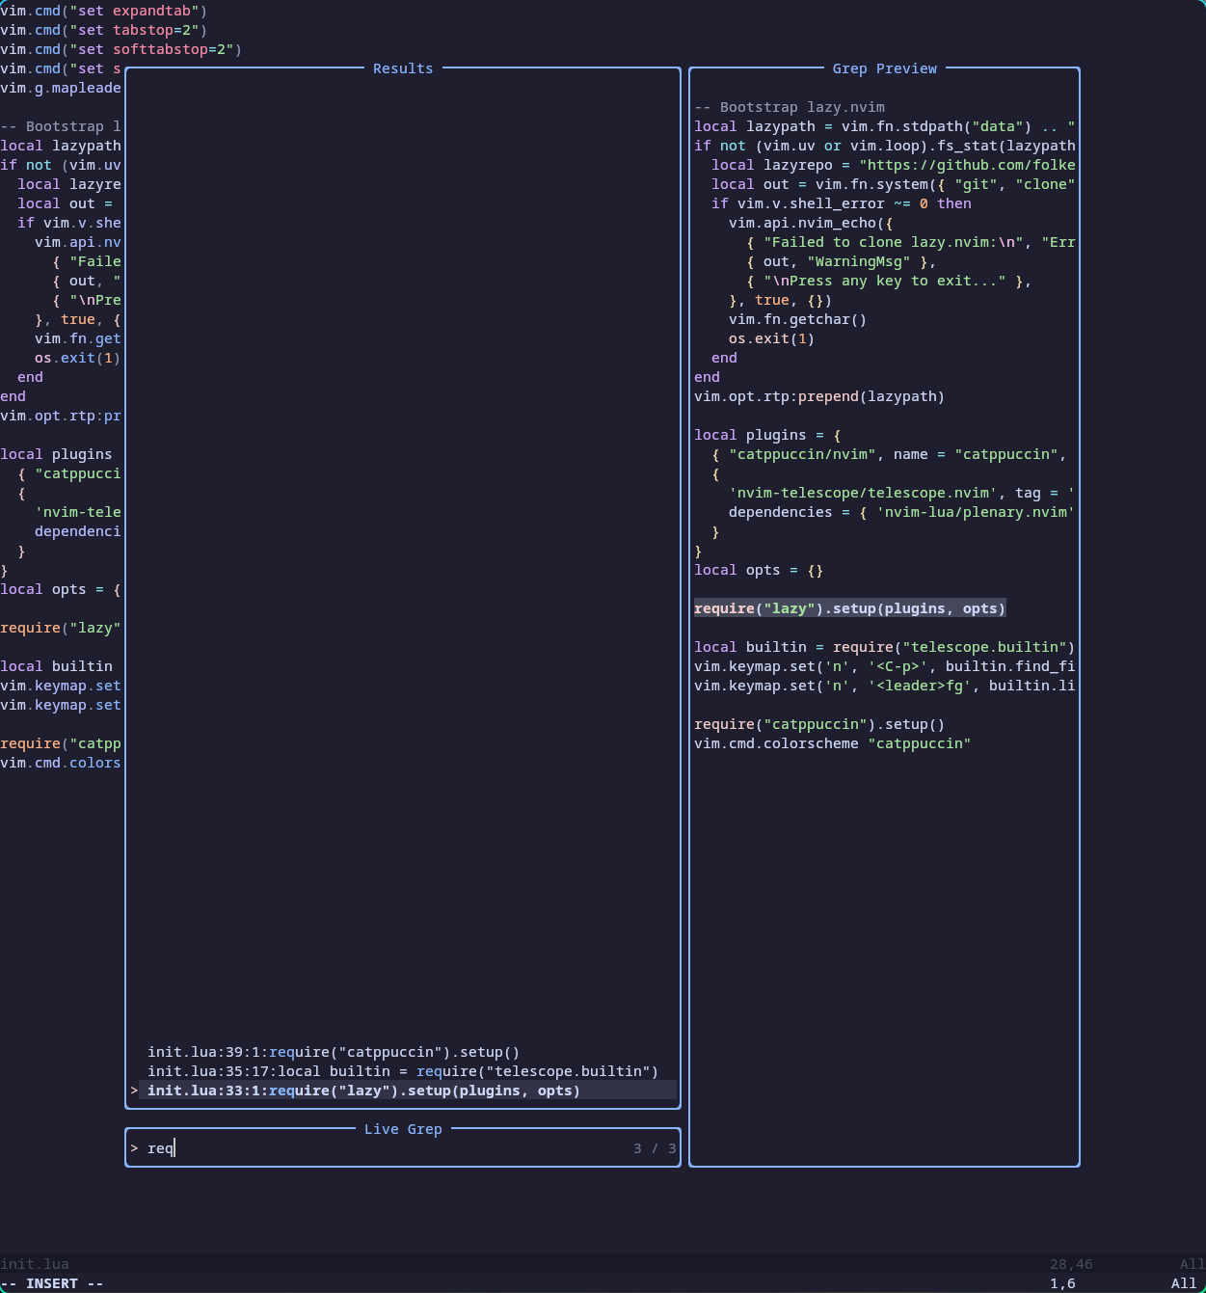Click preview line "local lazypath = vim.fn.stdpath"
Screen dimensions: 1206x1293
tap(884, 126)
